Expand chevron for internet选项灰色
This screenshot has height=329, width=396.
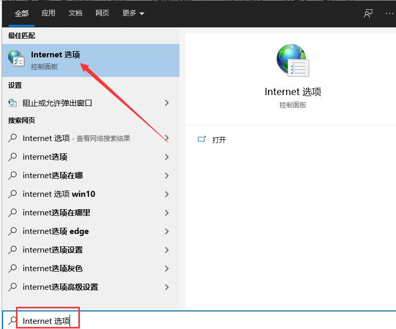pyautogui.click(x=167, y=269)
